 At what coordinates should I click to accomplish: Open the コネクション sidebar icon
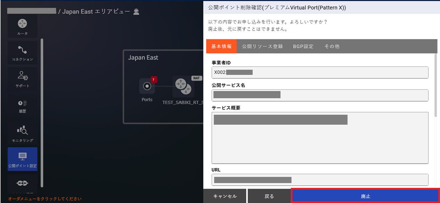point(22,52)
